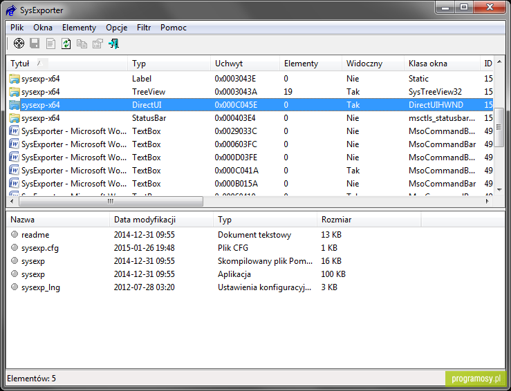Image resolution: width=511 pixels, height=391 pixels.
Task: Sort by Data modyfikacji column header
Action: pos(161,220)
